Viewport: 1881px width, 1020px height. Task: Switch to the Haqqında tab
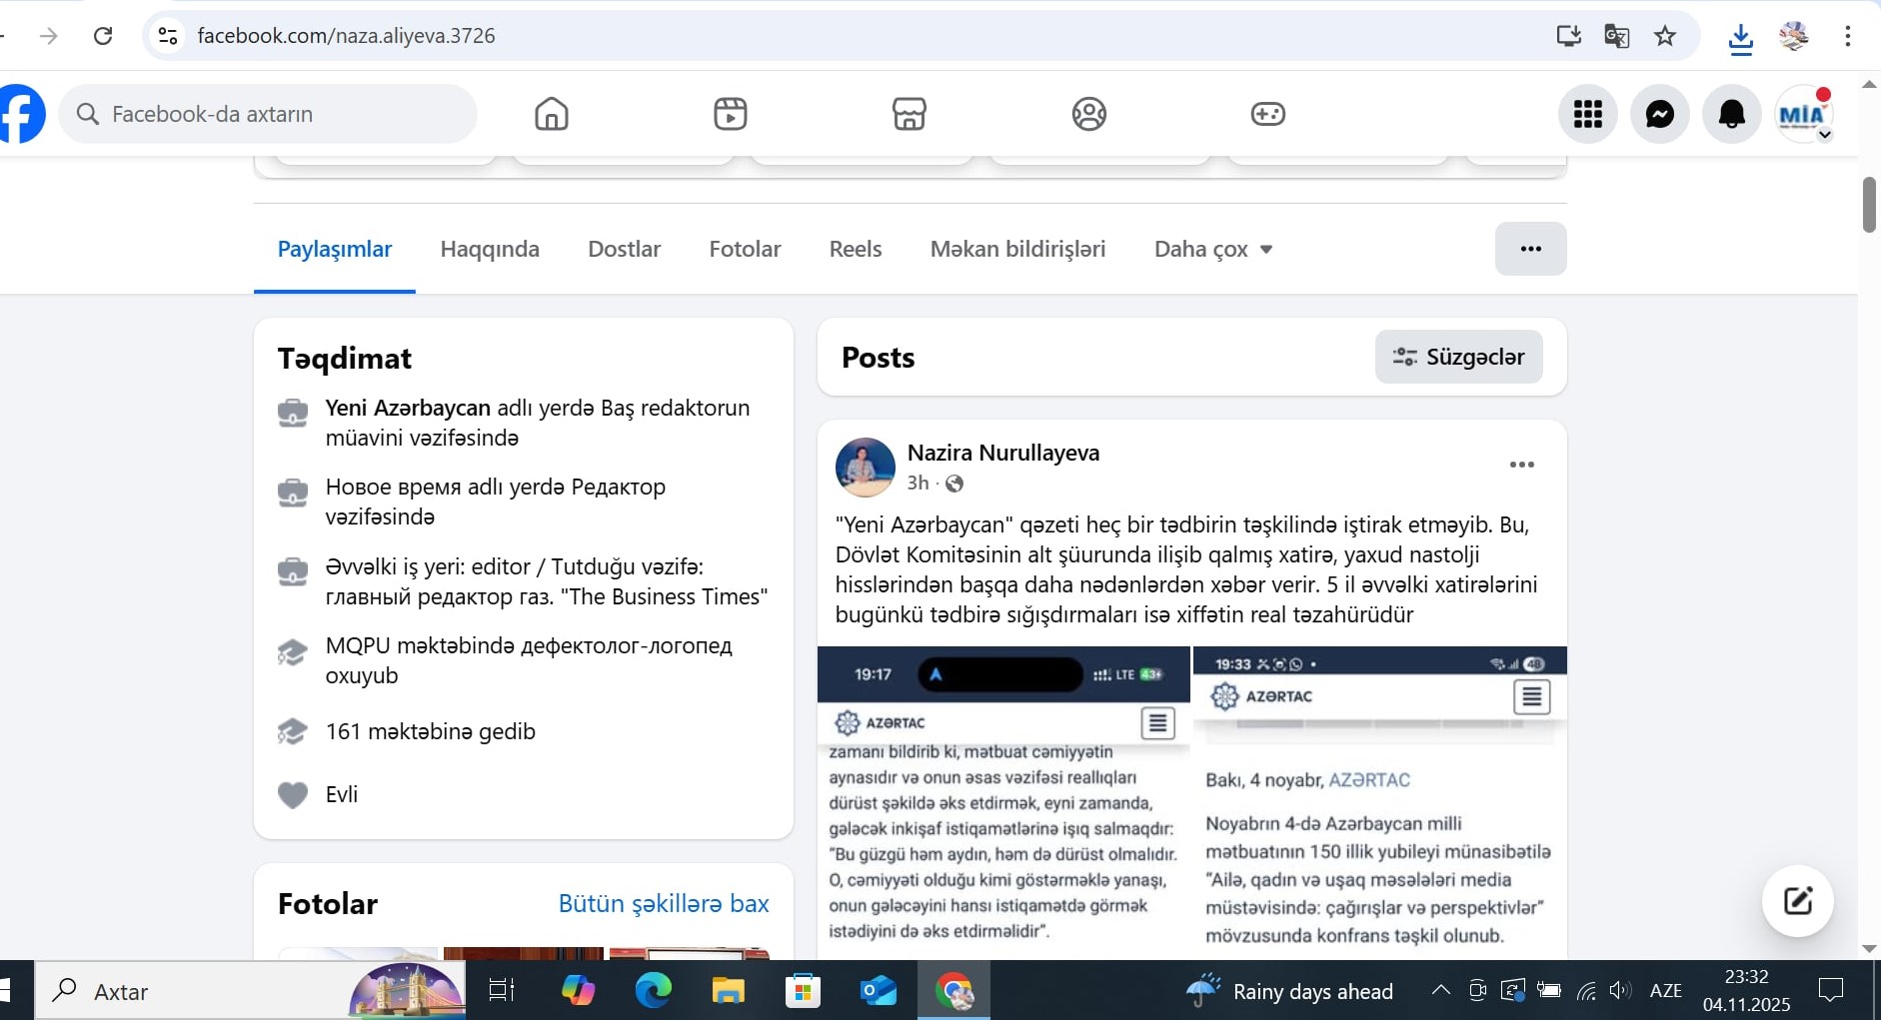[490, 249]
